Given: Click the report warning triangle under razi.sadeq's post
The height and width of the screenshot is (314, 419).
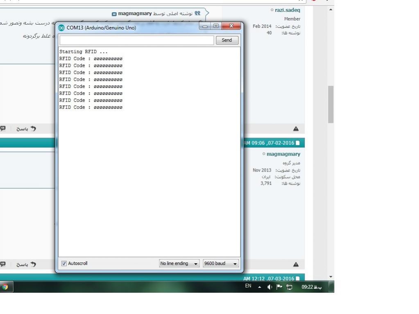Looking at the screenshot, I should point(296,129).
